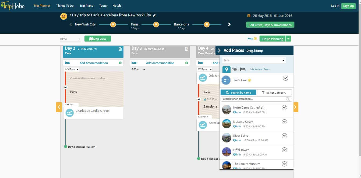The height and width of the screenshot is (178, 361).
Task: Go to previous city with left chevron
Action: coord(71,24)
